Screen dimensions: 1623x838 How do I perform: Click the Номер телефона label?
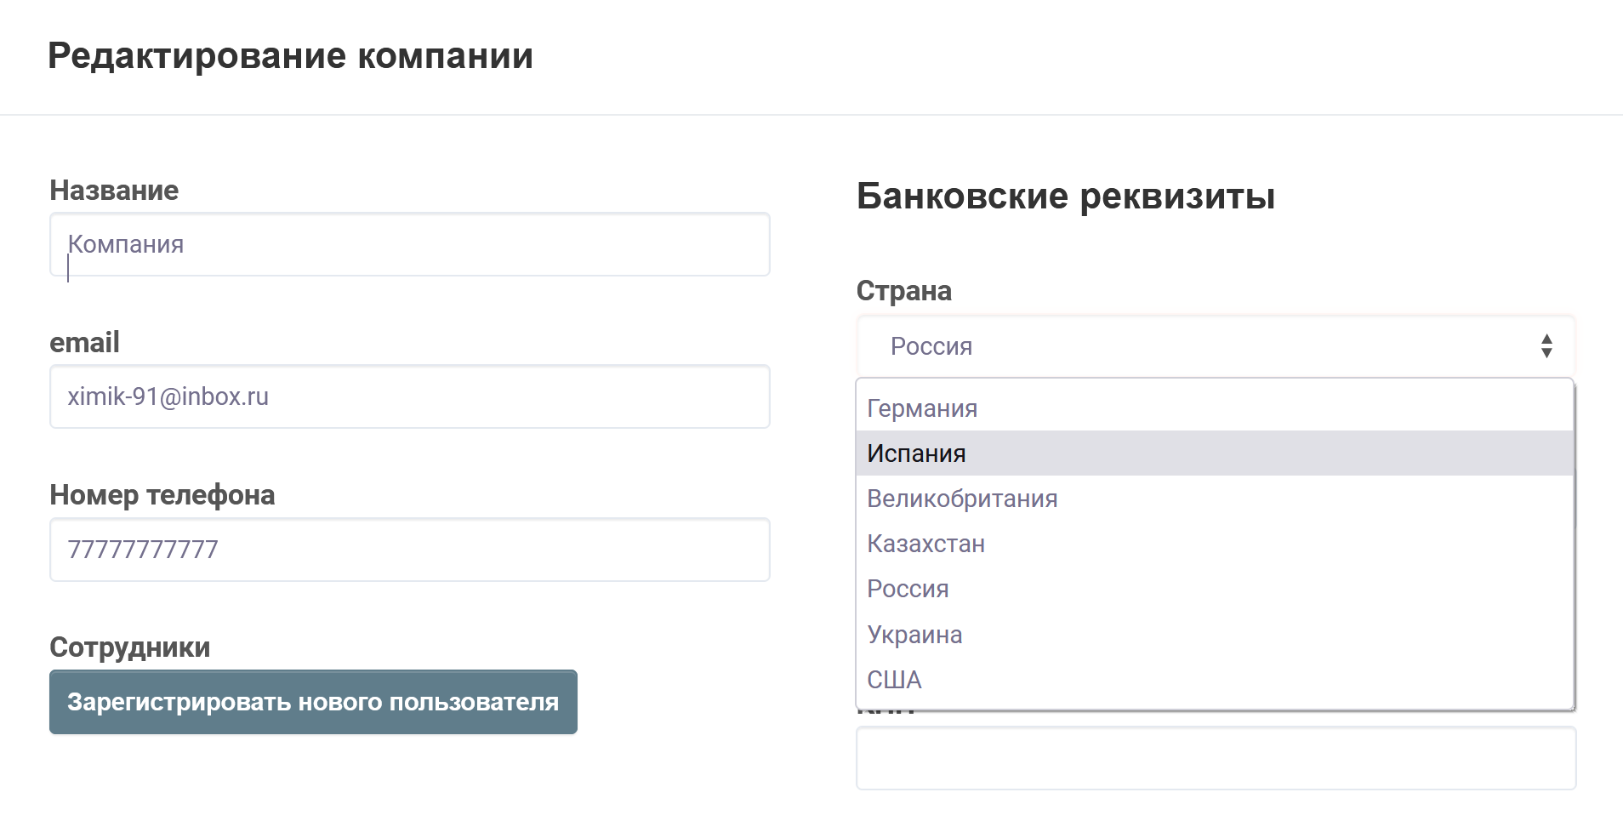click(x=162, y=495)
